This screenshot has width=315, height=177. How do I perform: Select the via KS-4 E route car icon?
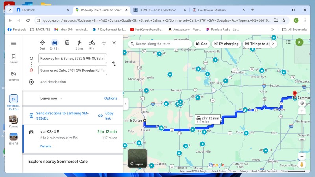[x=31, y=132]
